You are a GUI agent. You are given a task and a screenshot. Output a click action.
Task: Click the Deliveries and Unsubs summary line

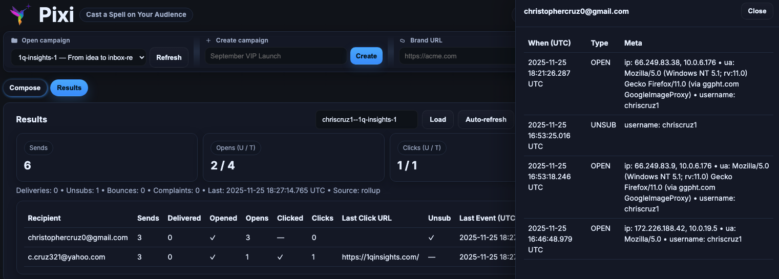198,190
